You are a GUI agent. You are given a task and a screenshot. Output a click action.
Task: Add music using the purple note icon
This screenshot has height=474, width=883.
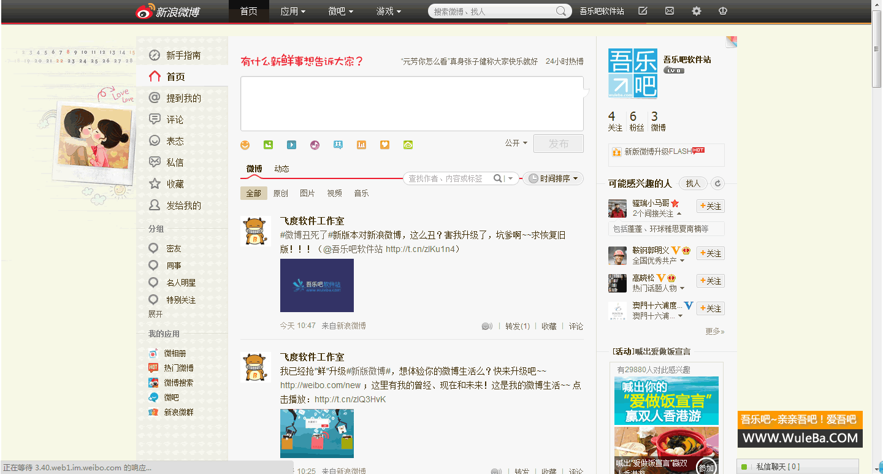(x=315, y=145)
